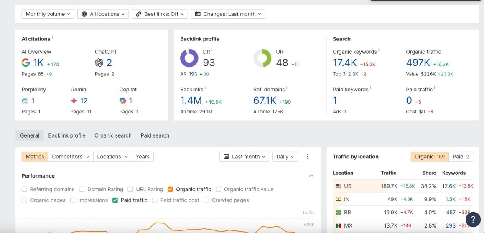484x233 pixels.
Task: Open the Monthly volume dropdown
Action: 48,14
